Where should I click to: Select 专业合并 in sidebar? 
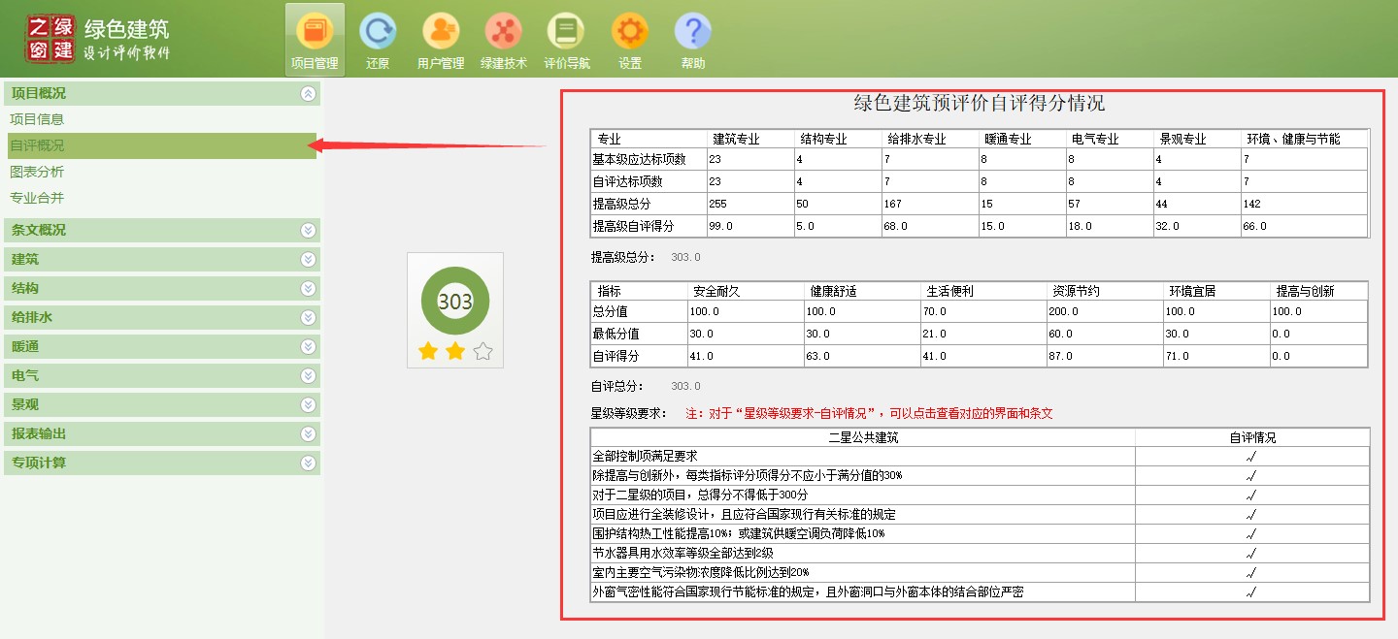pos(37,198)
